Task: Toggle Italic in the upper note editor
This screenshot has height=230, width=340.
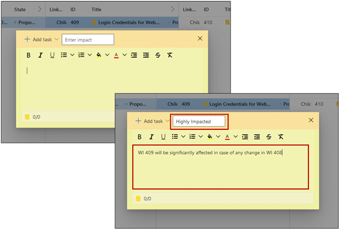Action: tap(40, 55)
